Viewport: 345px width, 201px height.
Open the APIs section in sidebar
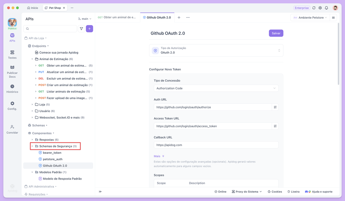[12, 38]
